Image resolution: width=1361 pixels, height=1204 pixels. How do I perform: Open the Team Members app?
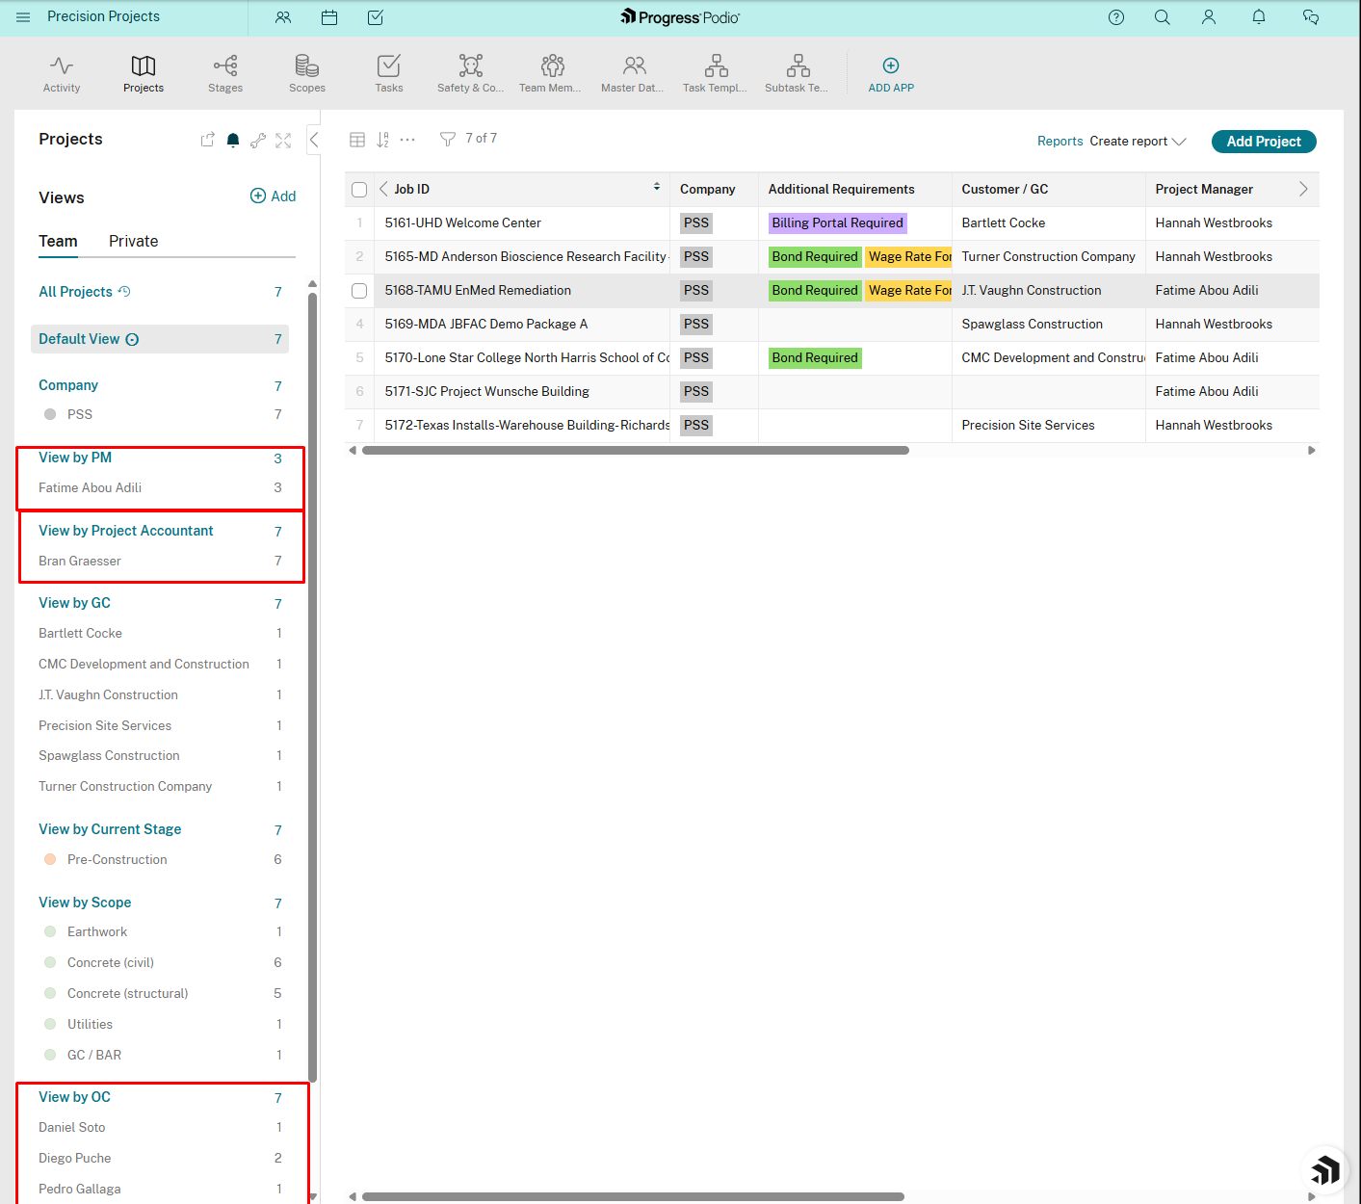(550, 65)
